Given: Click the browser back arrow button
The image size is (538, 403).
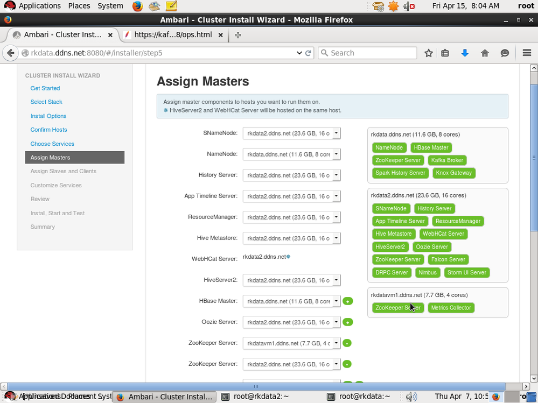Looking at the screenshot, I should 11,53.
